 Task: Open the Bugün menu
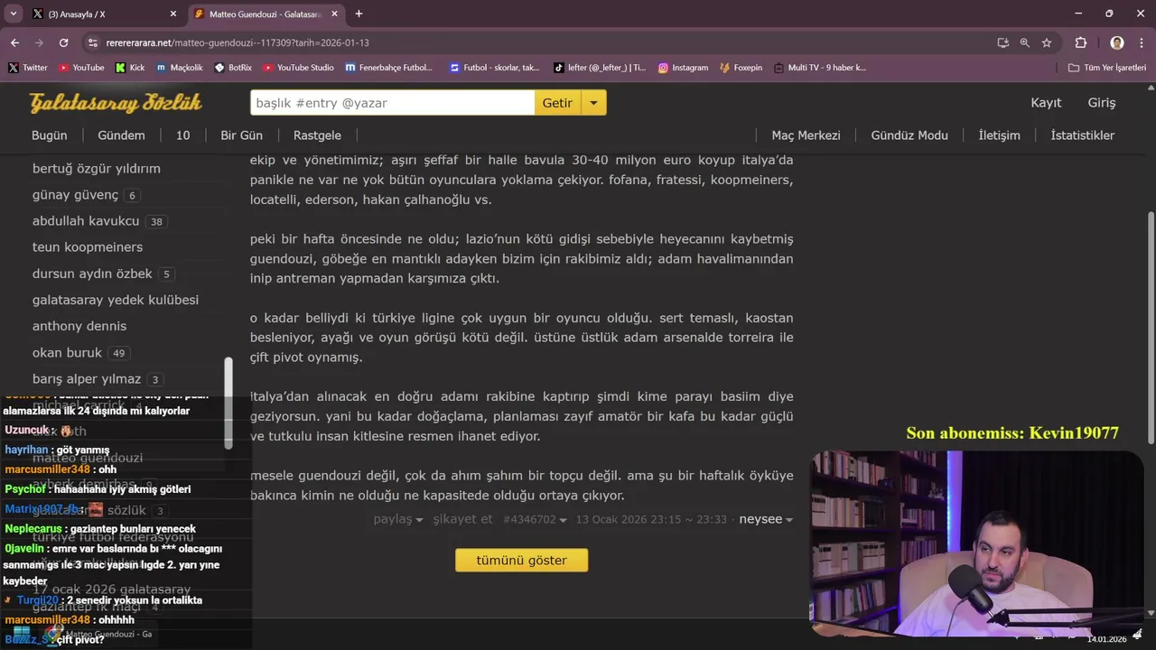click(50, 135)
